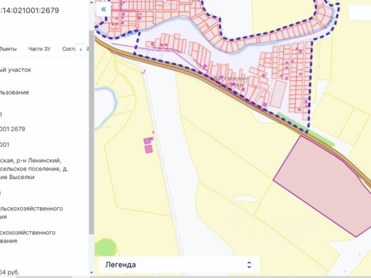Open the partially visible Соста tab
This screenshot has width=371, height=278.
[x=68, y=49]
